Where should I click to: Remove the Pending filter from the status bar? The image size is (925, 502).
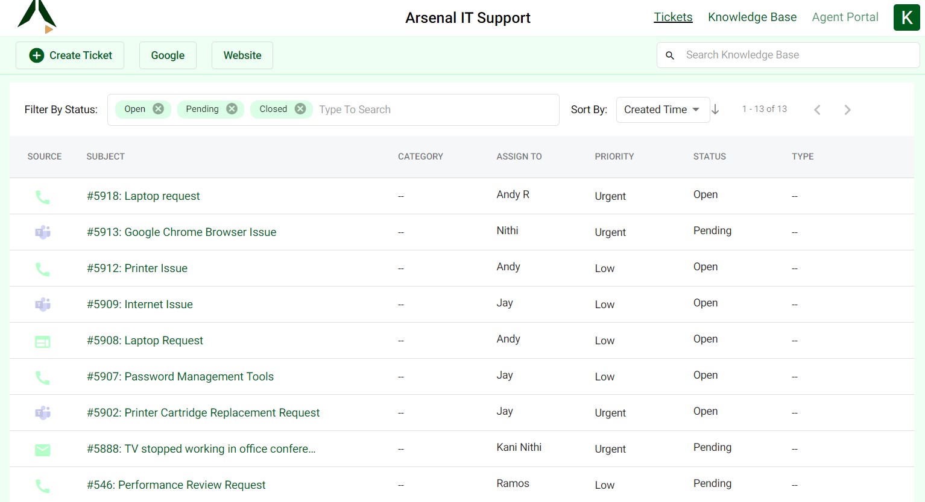point(231,108)
